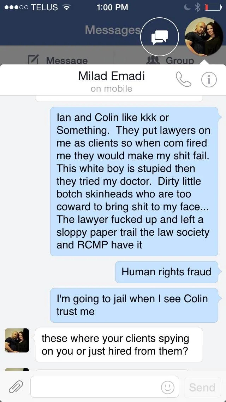
Task: Tap the battery indicator in status bar
Action: (213, 7)
